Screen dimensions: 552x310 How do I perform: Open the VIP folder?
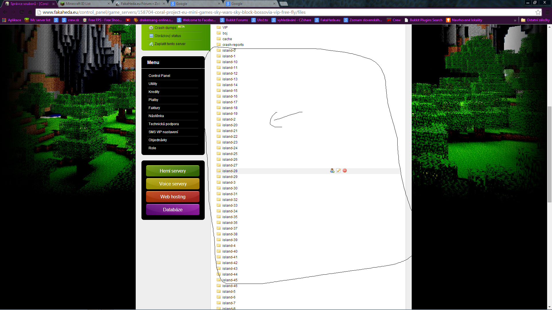(x=225, y=28)
